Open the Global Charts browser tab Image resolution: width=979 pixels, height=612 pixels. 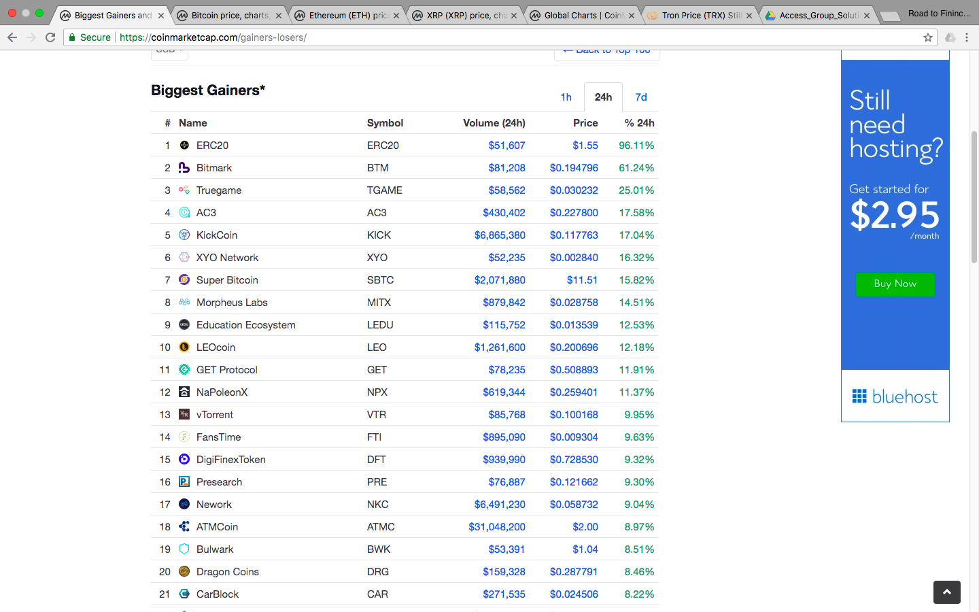[583, 15]
